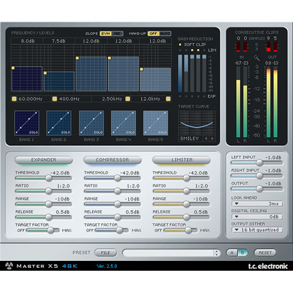
Task: Click Band 5 level handle in graph
Action: click(141, 69)
